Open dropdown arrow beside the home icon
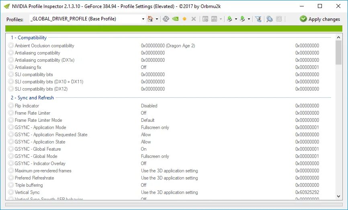 157,19
